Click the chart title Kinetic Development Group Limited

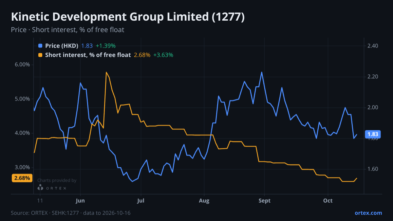tap(128, 17)
